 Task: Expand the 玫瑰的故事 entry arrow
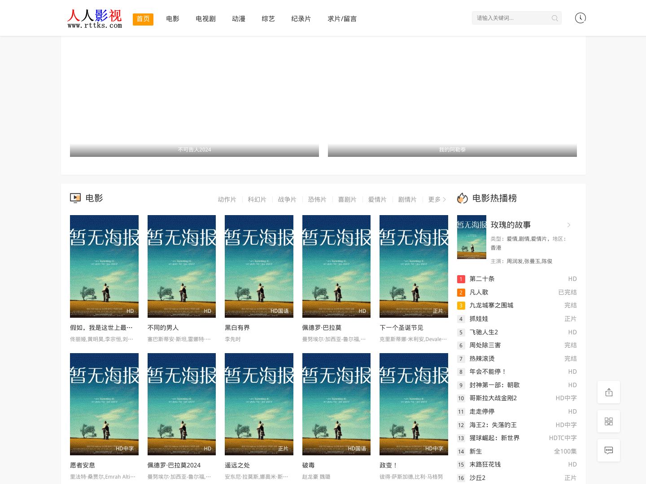(568, 225)
